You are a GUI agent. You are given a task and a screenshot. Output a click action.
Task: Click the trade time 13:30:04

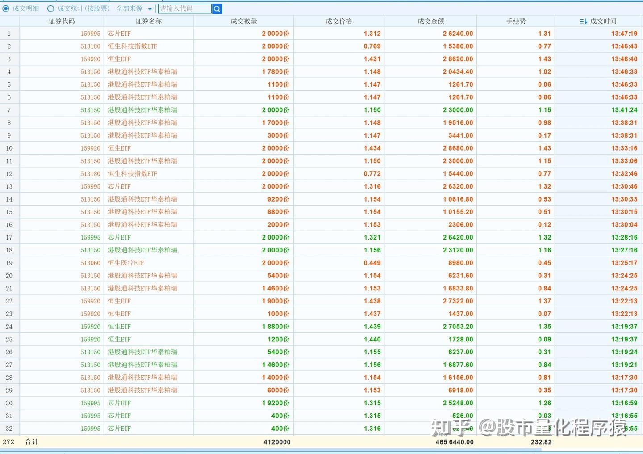[x=624, y=224]
